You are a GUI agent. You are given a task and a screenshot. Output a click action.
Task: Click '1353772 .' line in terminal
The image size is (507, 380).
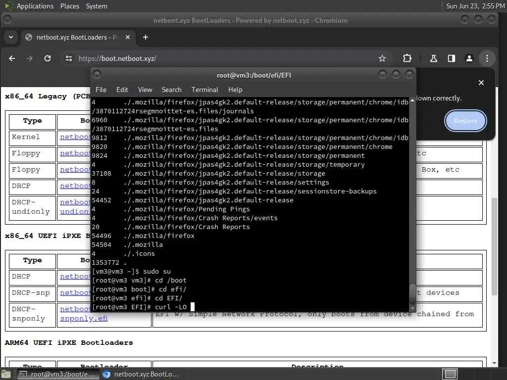[x=109, y=262]
